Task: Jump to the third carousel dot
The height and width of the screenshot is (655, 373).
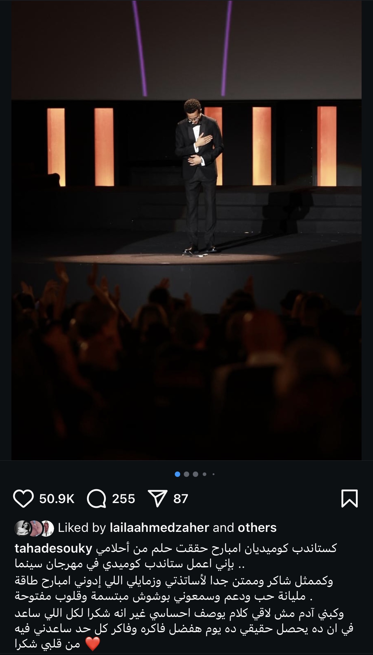Action: 196,474
